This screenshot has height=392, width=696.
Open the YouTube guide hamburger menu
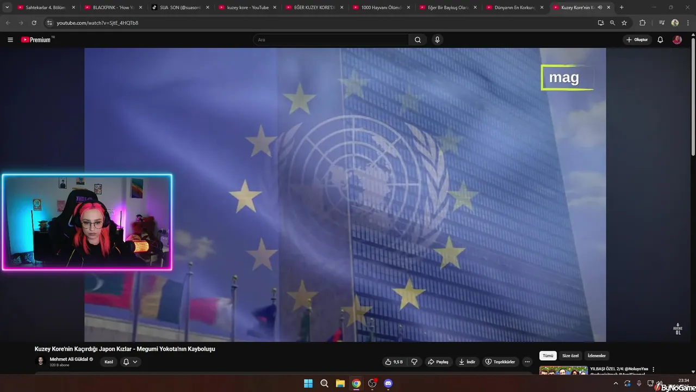10,40
